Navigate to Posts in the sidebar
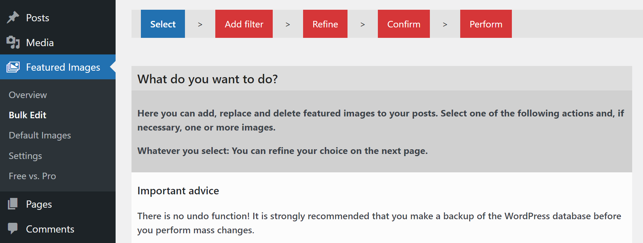This screenshot has height=243, width=643. (x=37, y=17)
